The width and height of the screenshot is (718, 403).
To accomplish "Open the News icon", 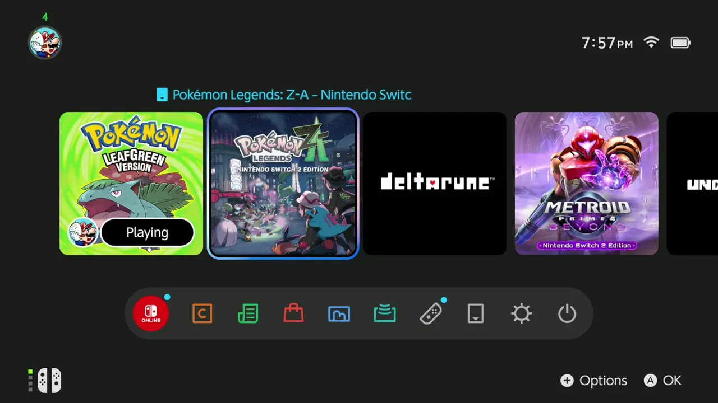I will click(248, 313).
